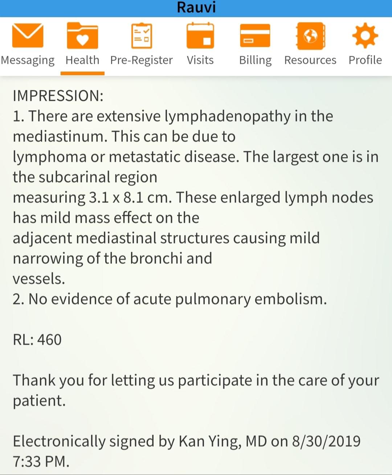Open the Resources globe book icon
Image resolution: width=392 pixels, height=475 pixels.
(310, 36)
